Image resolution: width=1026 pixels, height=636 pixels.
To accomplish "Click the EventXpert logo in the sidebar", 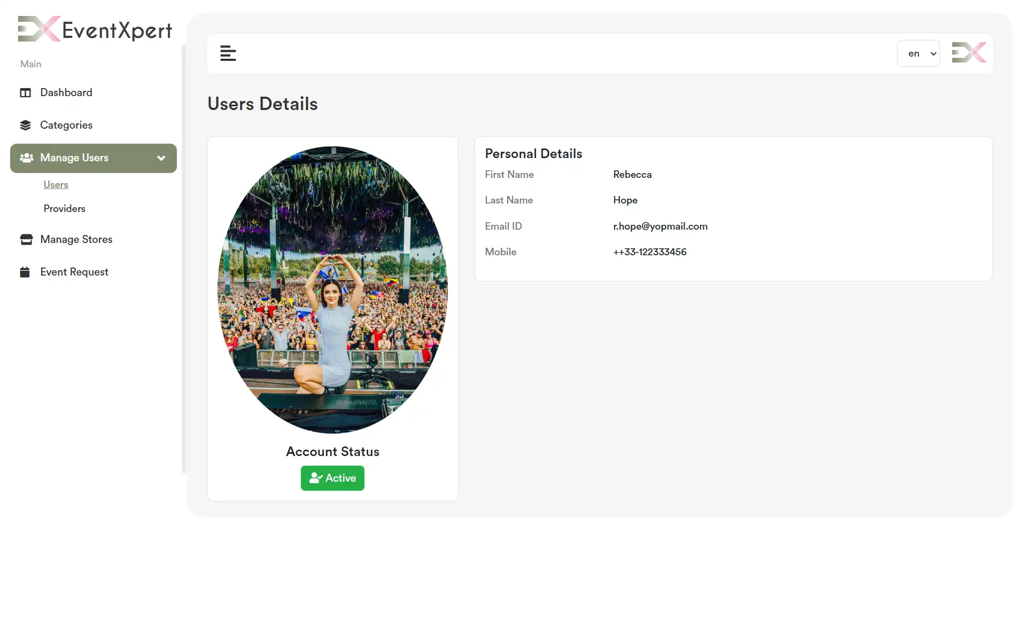I will point(94,29).
